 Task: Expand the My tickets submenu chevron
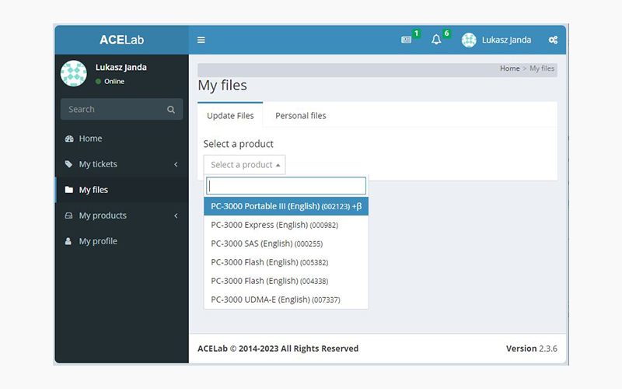[x=176, y=164]
